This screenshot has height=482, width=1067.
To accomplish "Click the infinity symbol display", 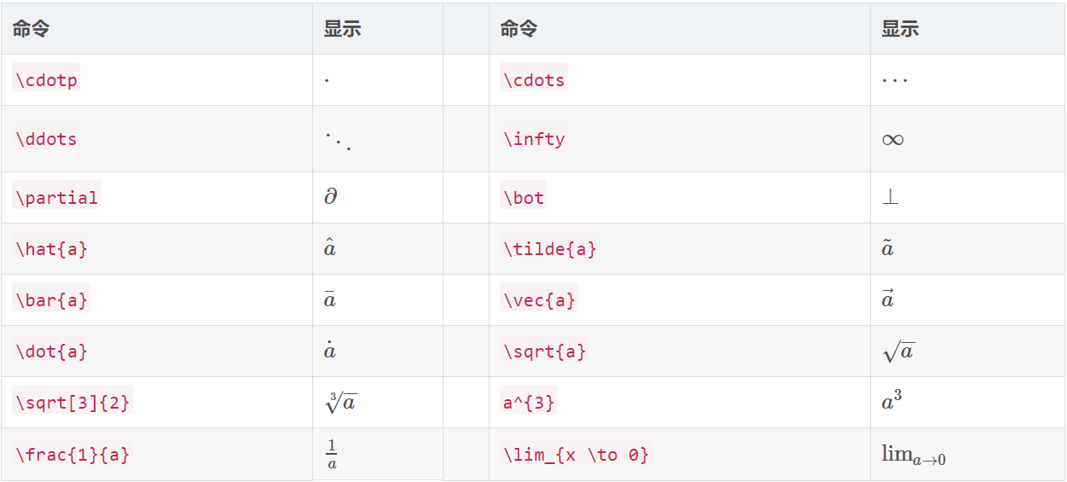I will 893,139.
